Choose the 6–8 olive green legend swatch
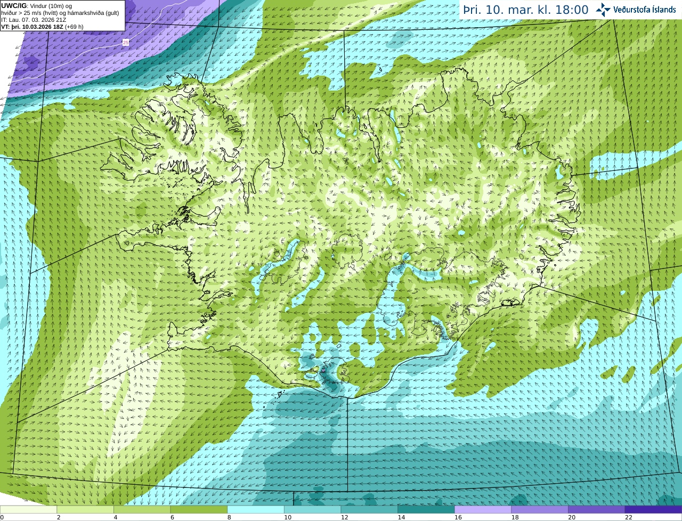Screen dimensions: 682x521 [x=199, y=510]
